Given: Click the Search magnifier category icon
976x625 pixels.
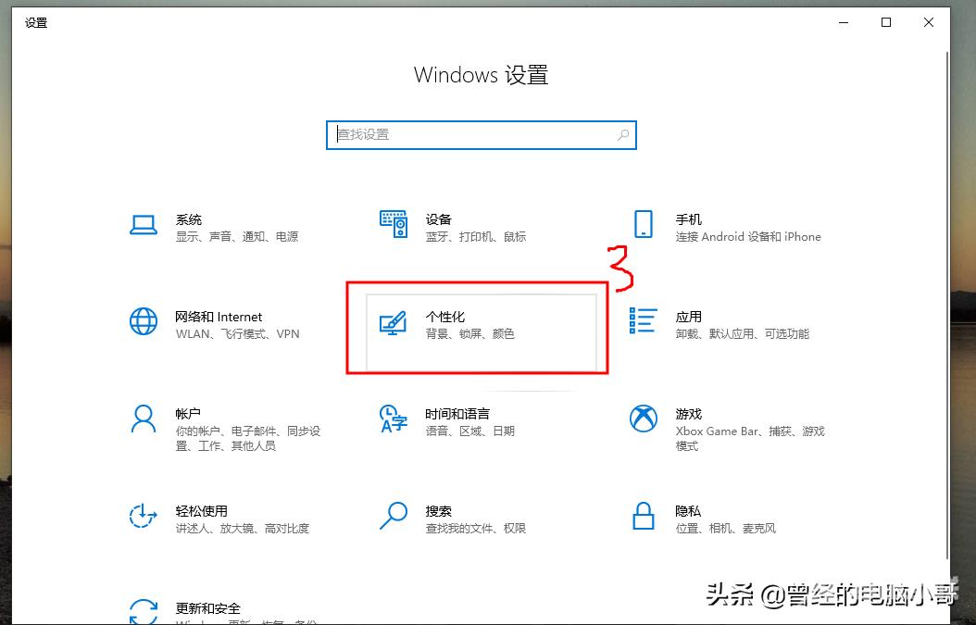Looking at the screenshot, I should pos(394,517).
